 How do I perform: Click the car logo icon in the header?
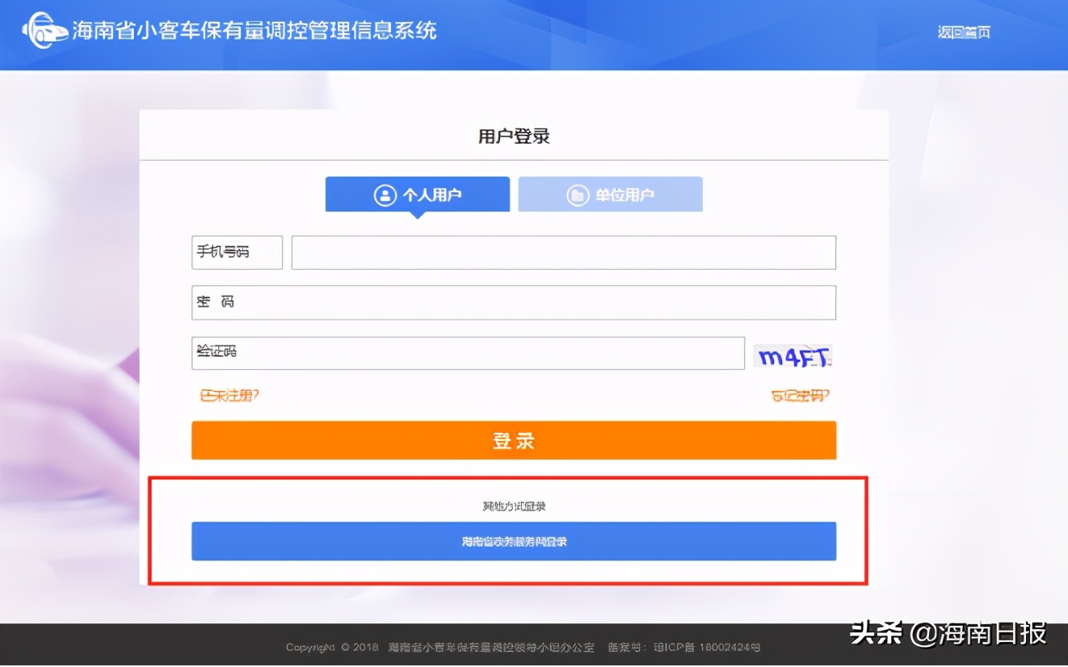[x=44, y=31]
